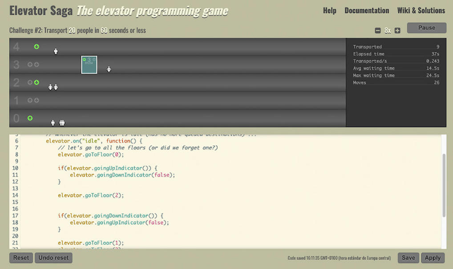Apply the code to the simulation

(x=432, y=258)
